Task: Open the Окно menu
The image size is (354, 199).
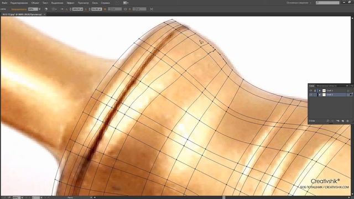Action: [x=95, y=3]
